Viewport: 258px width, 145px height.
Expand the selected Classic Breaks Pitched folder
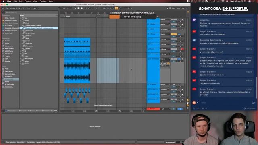tap(22, 28)
